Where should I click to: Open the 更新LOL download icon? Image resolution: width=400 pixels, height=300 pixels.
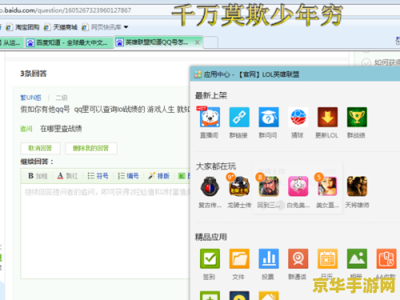pos(327,117)
